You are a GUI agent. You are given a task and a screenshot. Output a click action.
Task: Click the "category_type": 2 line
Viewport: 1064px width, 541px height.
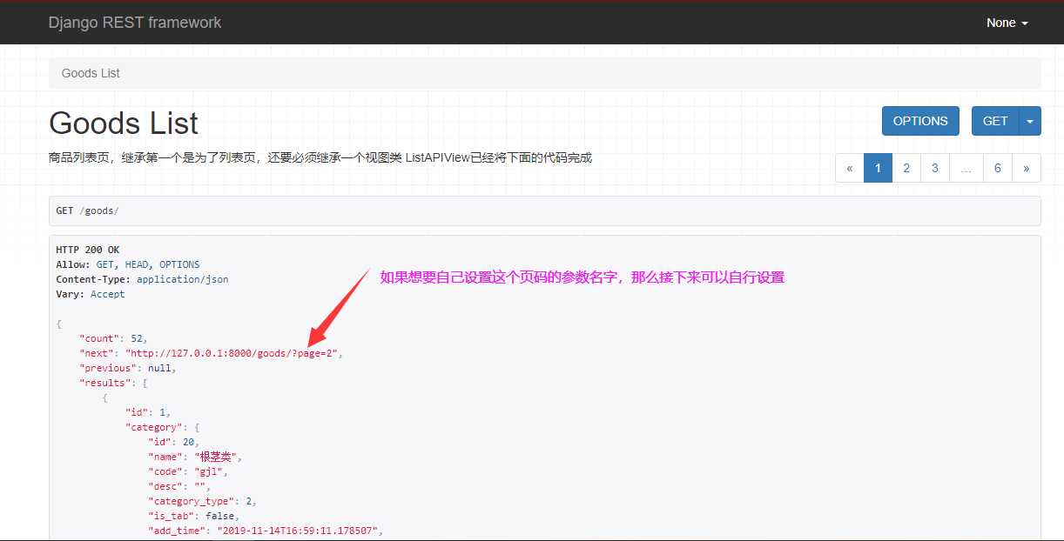point(202,501)
